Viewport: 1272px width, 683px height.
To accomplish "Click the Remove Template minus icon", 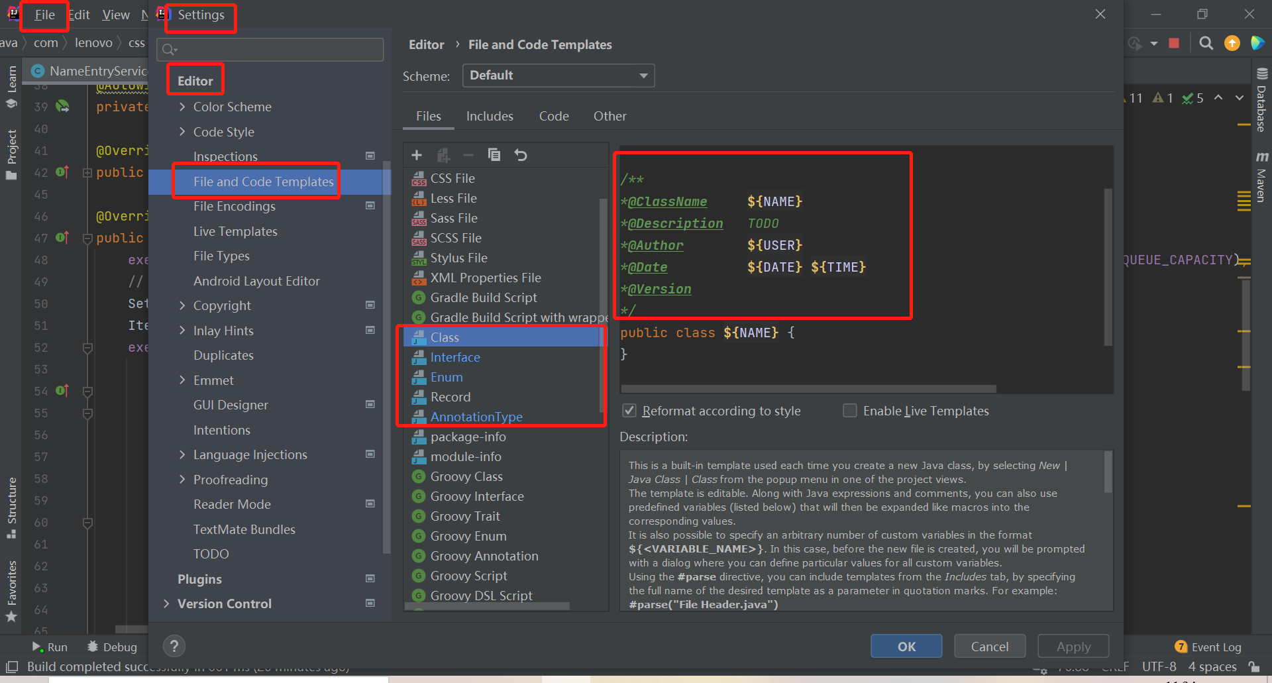I will [x=468, y=155].
